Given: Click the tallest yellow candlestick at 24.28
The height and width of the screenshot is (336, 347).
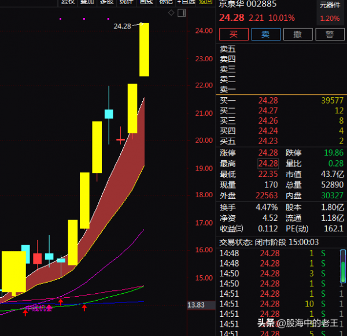Looking at the screenshot, I should tap(143, 50).
